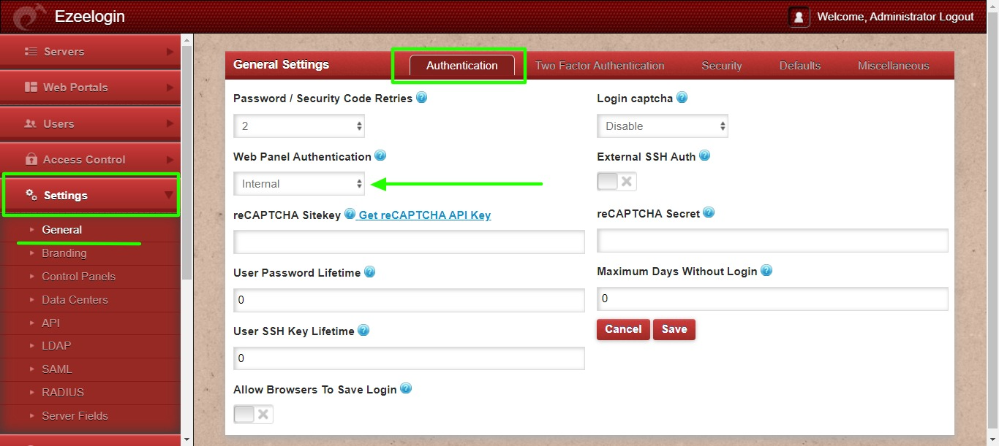
Task: Click help icon next to Web Panel Authentication
Action: pos(380,155)
